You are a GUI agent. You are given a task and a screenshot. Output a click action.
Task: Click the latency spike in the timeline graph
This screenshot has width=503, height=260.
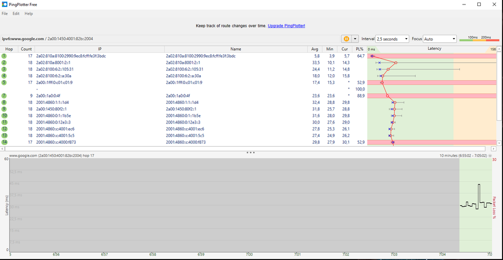click(x=479, y=193)
